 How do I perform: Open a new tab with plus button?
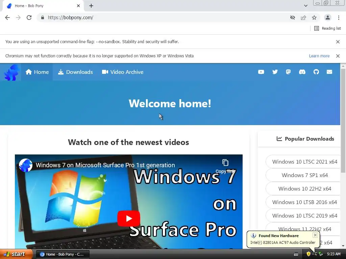click(x=91, y=6)
